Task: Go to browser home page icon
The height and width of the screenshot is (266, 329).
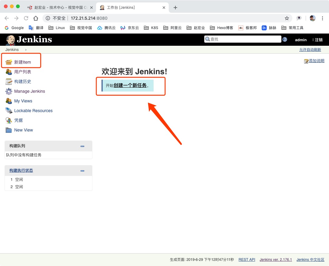Action: (x=36, y=18)
